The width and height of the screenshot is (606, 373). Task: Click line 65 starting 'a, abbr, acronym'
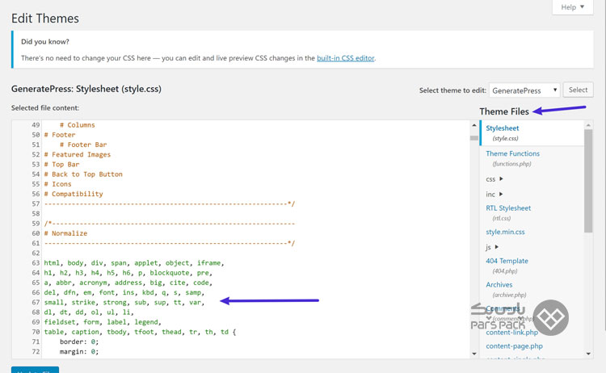(x=128, y=283)
